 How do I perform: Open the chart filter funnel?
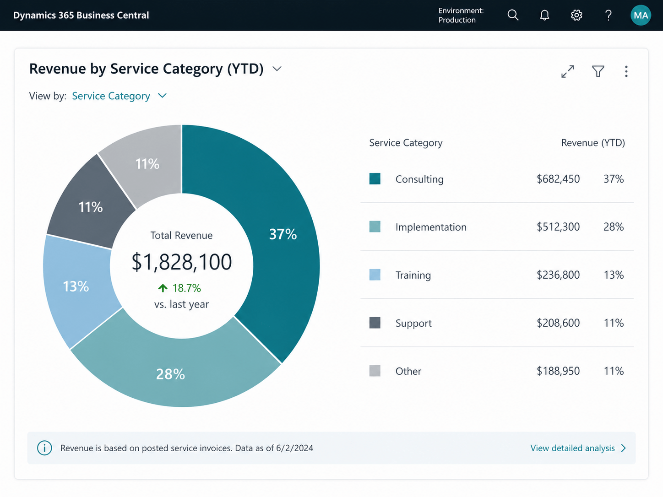[598, 71]
